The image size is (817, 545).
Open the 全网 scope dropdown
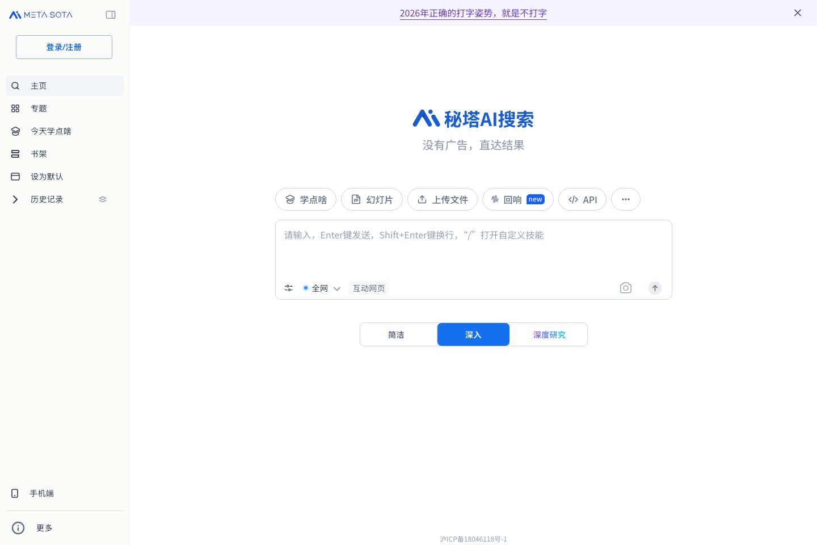click(321, 288)
